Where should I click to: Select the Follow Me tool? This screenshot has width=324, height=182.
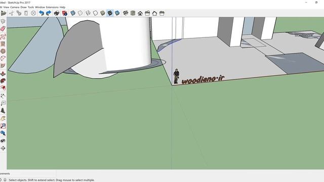tap(3, 81)
